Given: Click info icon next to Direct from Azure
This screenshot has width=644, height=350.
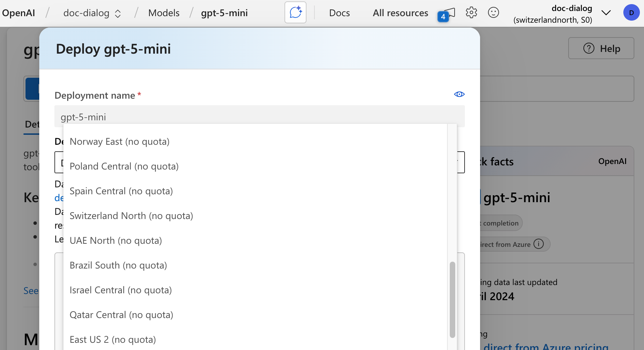Looking at the screenshot, I should click(539, 244).
